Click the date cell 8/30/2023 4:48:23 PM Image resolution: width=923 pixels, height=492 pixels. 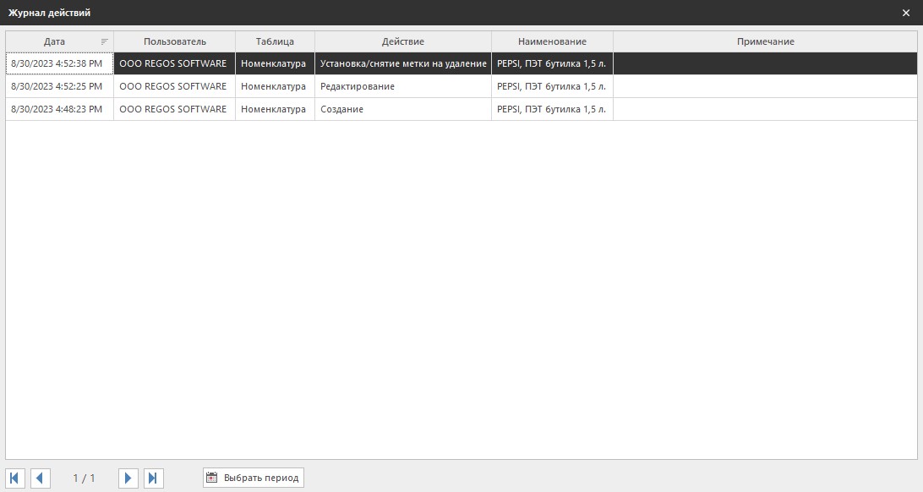click(x=57, y=109)
